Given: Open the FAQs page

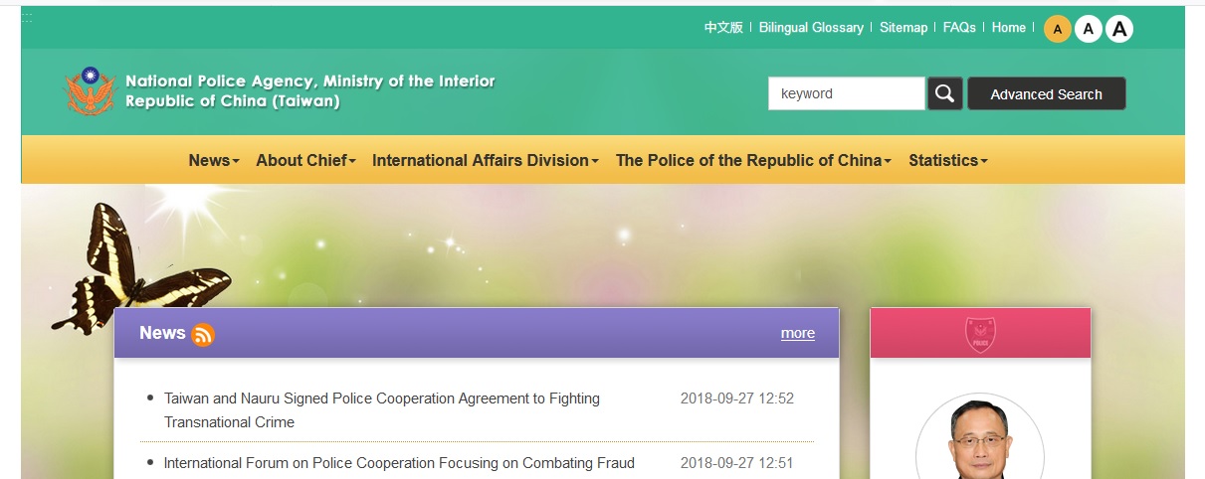Looking at the screenshot, I should pyautogui.click(x=959, y=28).
